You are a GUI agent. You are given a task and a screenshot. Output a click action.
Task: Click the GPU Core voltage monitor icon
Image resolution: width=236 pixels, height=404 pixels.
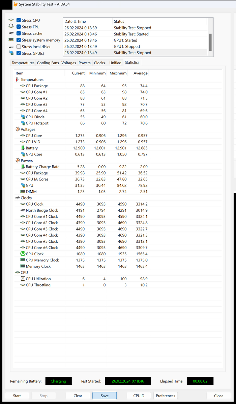23,154
